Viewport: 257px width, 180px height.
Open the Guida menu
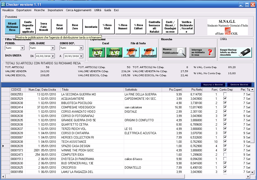[x=108, y=10]
